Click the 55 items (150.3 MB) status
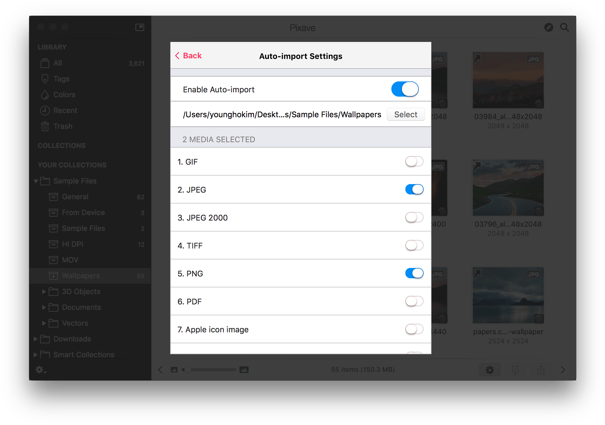This screenshot has height=425, width=605. (363, 370)
